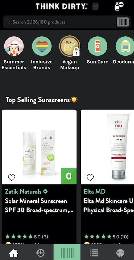Tap the barcode scanner icon in search bar
Viewport: 134px width, 260px height.
(123, 22)
